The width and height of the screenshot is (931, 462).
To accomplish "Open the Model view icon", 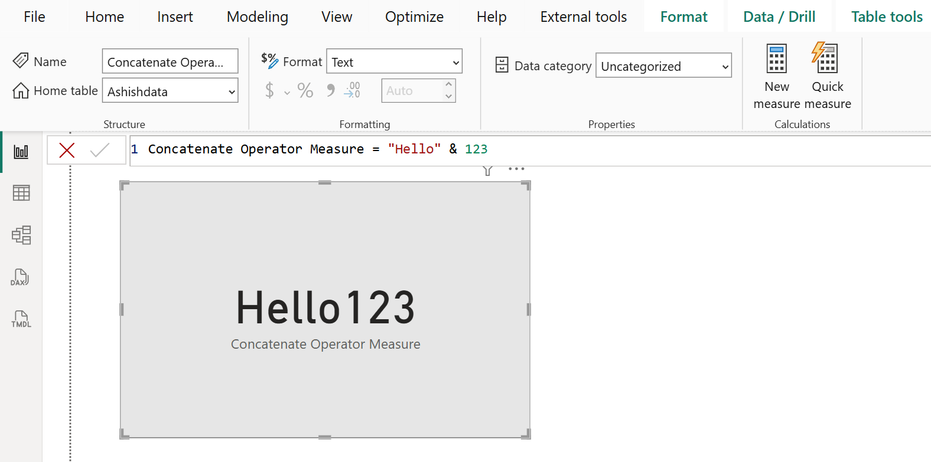I will pyautogui.click(x=21, y=235).
